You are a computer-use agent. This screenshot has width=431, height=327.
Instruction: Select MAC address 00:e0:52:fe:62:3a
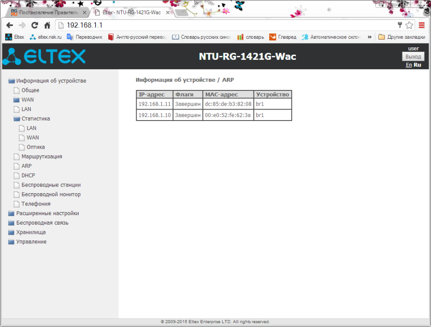pyautogui.click(x=228, y=115)
